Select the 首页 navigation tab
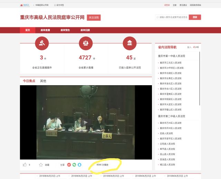Viewport: 221px width, 179px height. 28,30
